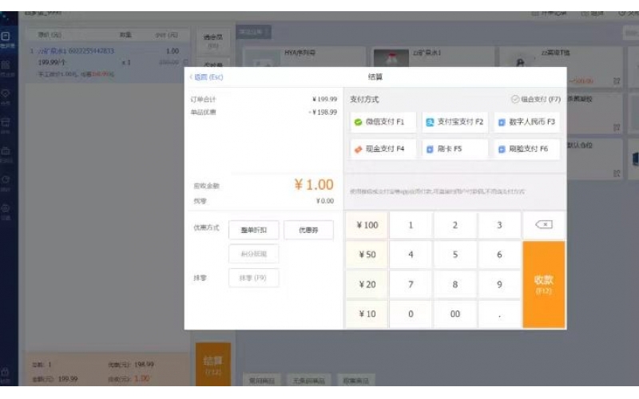Screen dimensions: 639x399
Task: Select Alipay 支付宝支付 F2
Action: [454, 122]
